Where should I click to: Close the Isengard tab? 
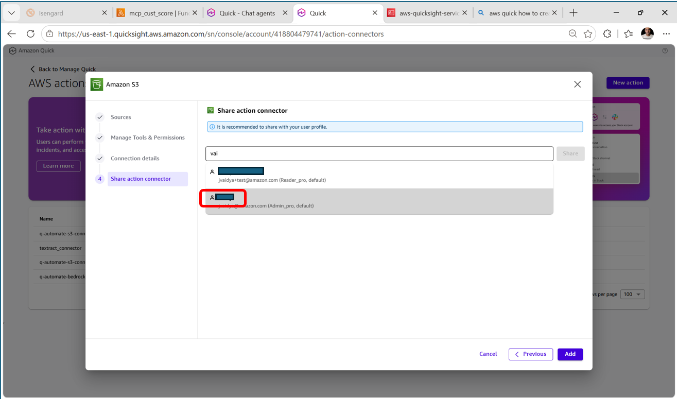[x=105, y=13]
